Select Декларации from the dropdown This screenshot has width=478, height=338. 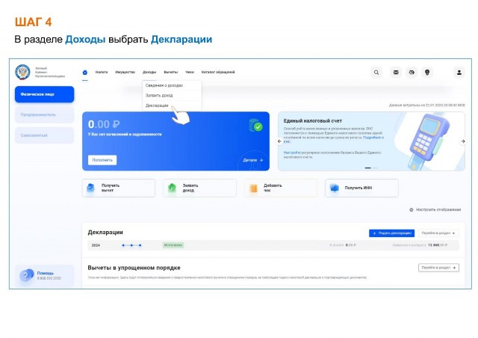[x=157, y=105]
